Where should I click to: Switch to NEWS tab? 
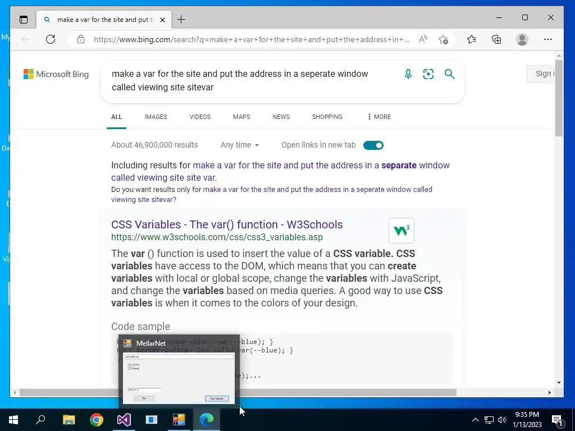pyautogui.click(x=281, y=117)
